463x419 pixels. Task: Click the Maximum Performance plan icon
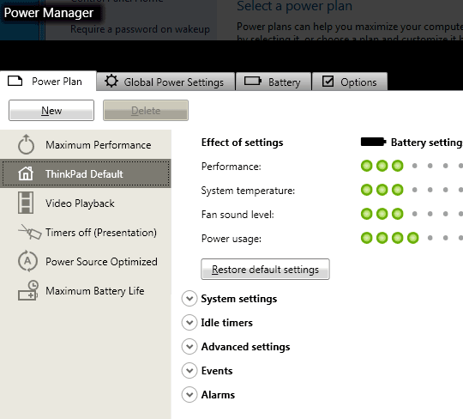coord(26,144)
